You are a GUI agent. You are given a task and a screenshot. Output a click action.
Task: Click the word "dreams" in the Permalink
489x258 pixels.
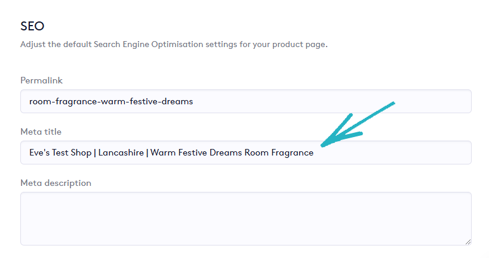tap(179, 101)
